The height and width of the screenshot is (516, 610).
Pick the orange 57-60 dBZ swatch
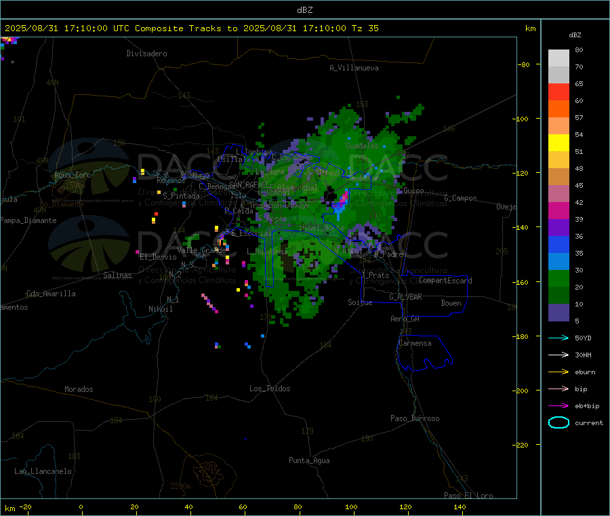[558, 109]
